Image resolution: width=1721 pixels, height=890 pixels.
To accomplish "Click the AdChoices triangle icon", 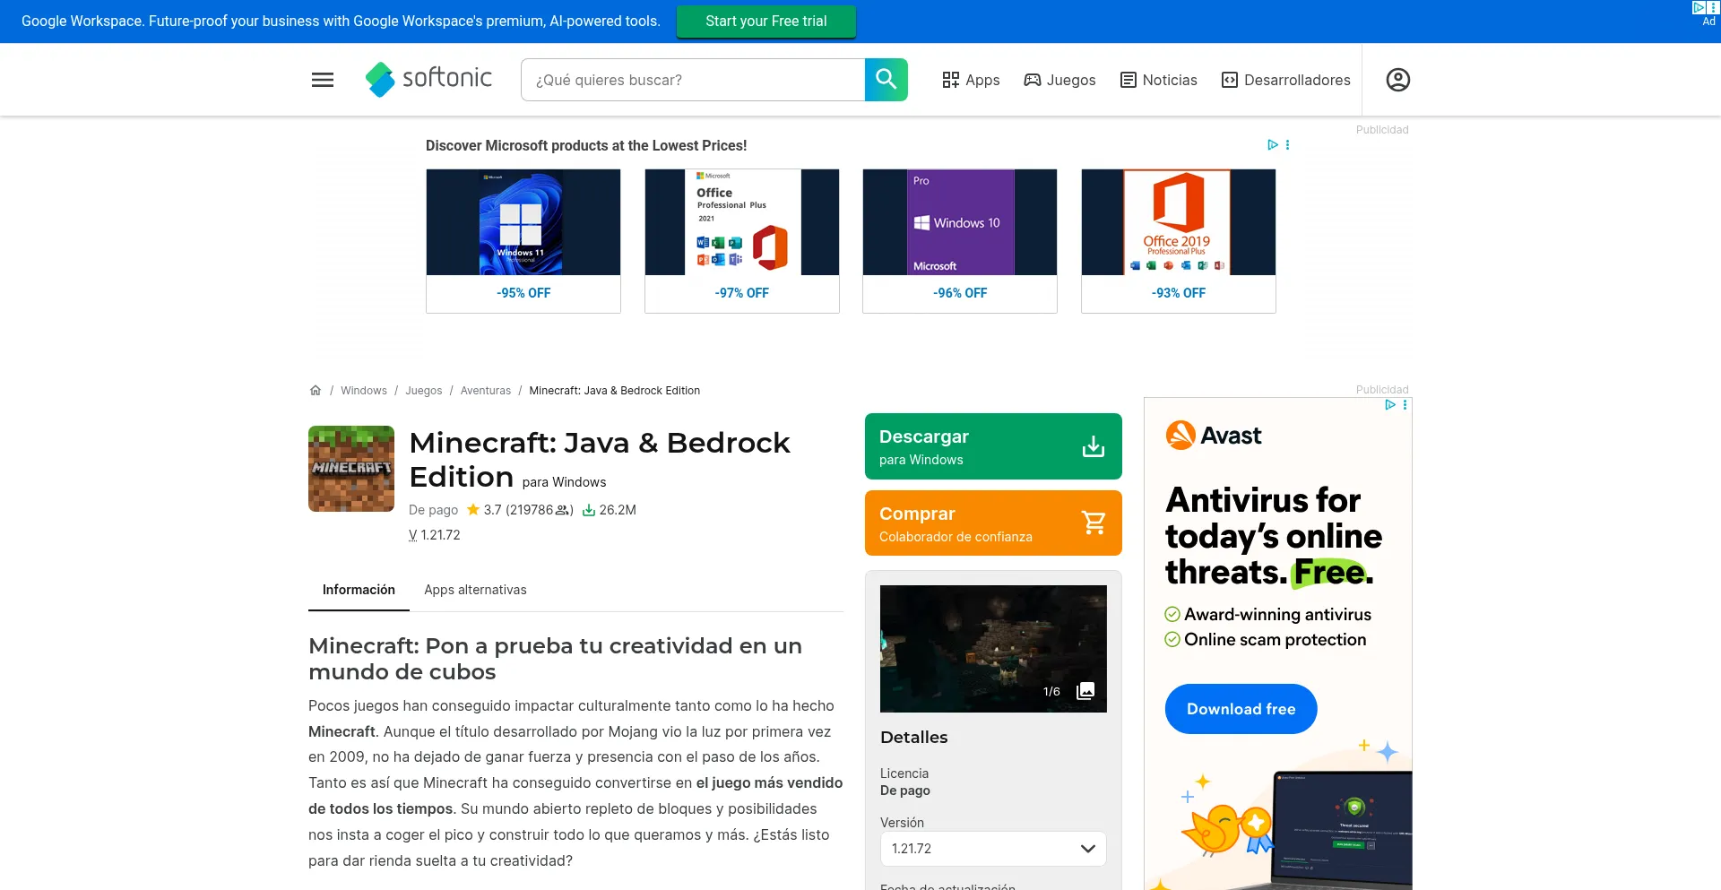I will pyautogui.click(x=1272, y=144).
